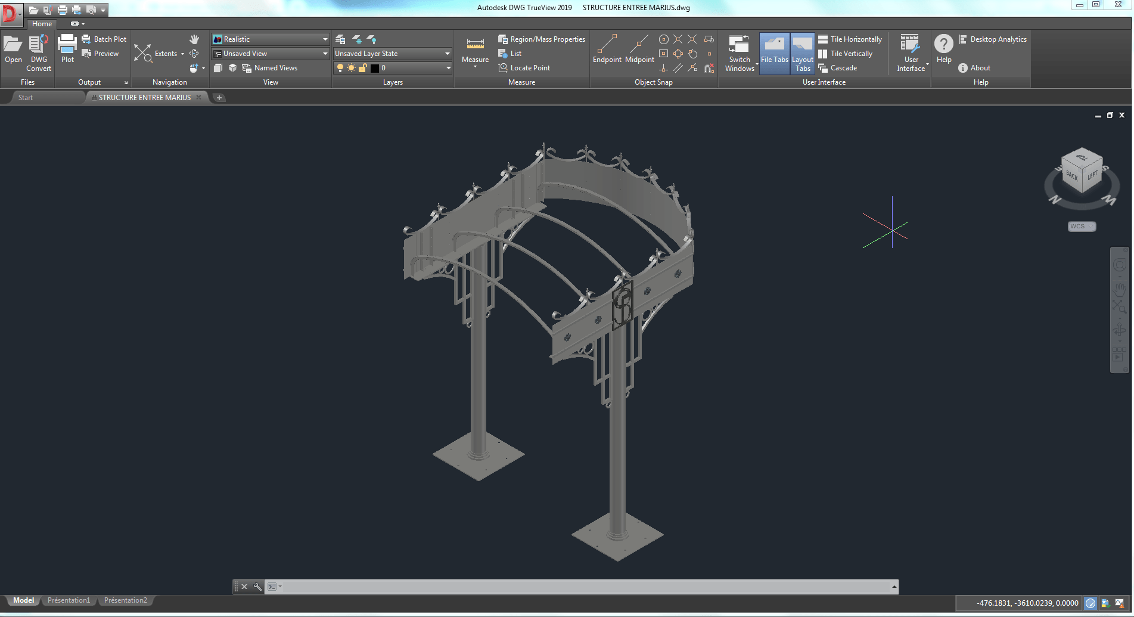The width and height of the screenshot is (1134, 617).
Task: Click in the command line input field
Action: pyautogui.click(x=584, y=587)
